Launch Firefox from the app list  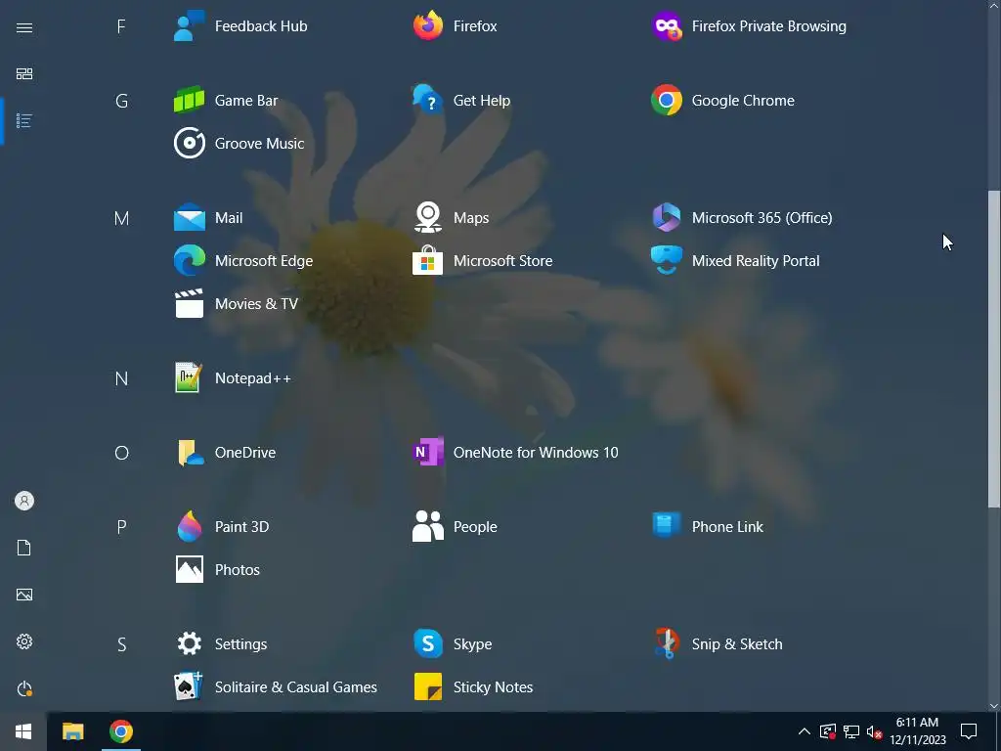click(428, 26)
